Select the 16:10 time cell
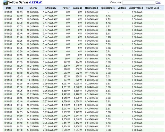 [x=20, y=59]
